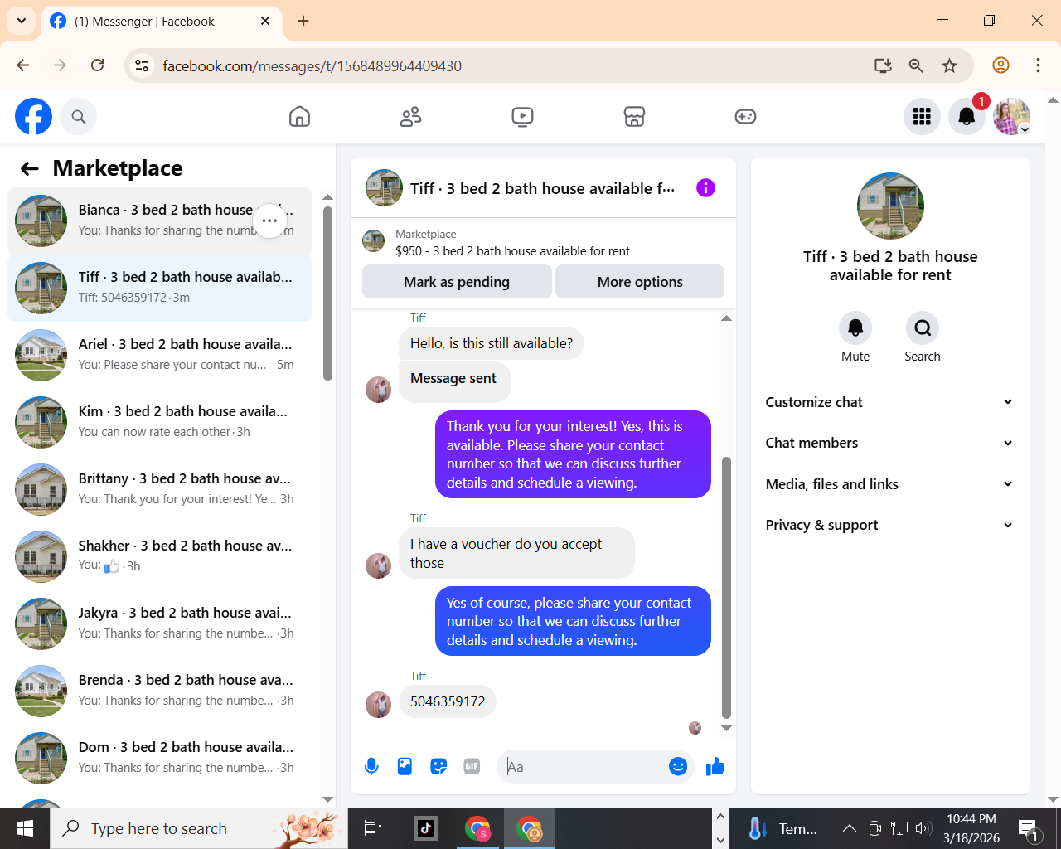Bookmark this page with the star icon
1061x849 pixels.
pos(950,65)
